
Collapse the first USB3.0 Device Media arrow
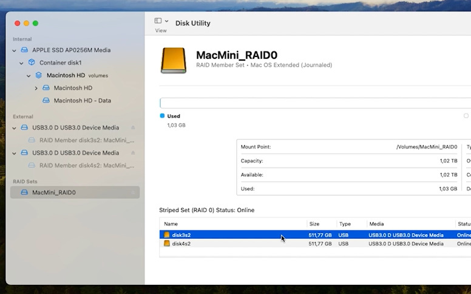14,128
